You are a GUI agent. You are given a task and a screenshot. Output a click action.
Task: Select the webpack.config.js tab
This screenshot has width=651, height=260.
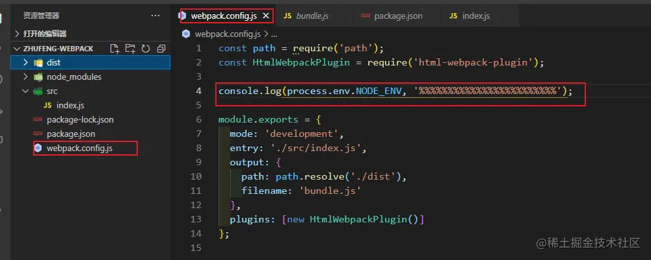tap(223, 16)
